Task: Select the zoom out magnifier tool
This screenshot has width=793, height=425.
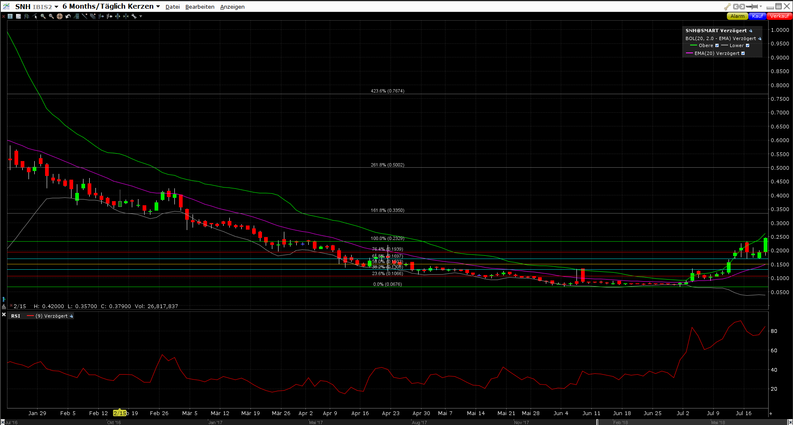Action: (51, 17)
